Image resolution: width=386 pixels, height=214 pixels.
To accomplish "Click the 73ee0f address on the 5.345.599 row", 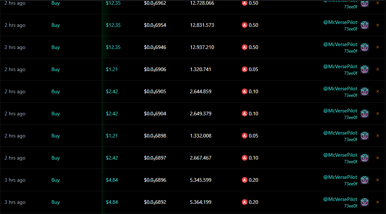I will 350,184.
